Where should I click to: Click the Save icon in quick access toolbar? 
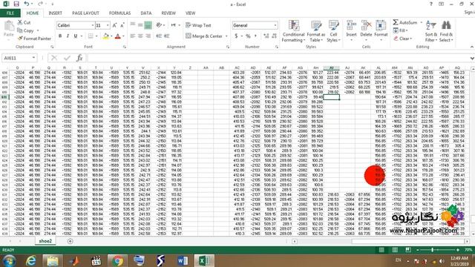16,4
